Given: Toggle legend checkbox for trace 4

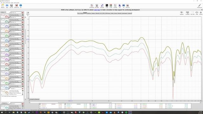Looking at the screenshot, I should point(115,104).
